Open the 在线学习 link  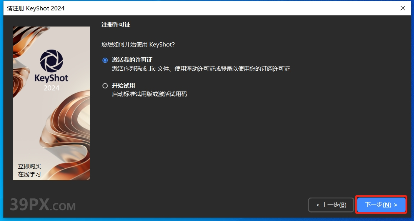click(x=30, y=174)
